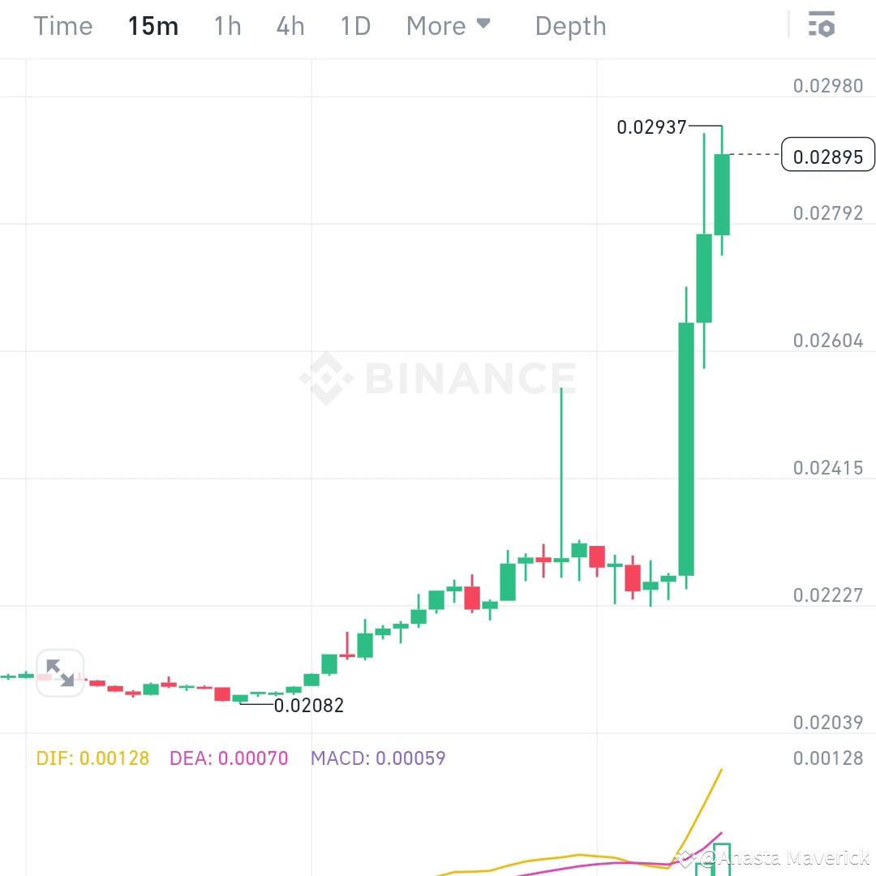Switch to the 1h timeframe
Image resolution: width=876 pixels, height=876 pixels.
227,25
